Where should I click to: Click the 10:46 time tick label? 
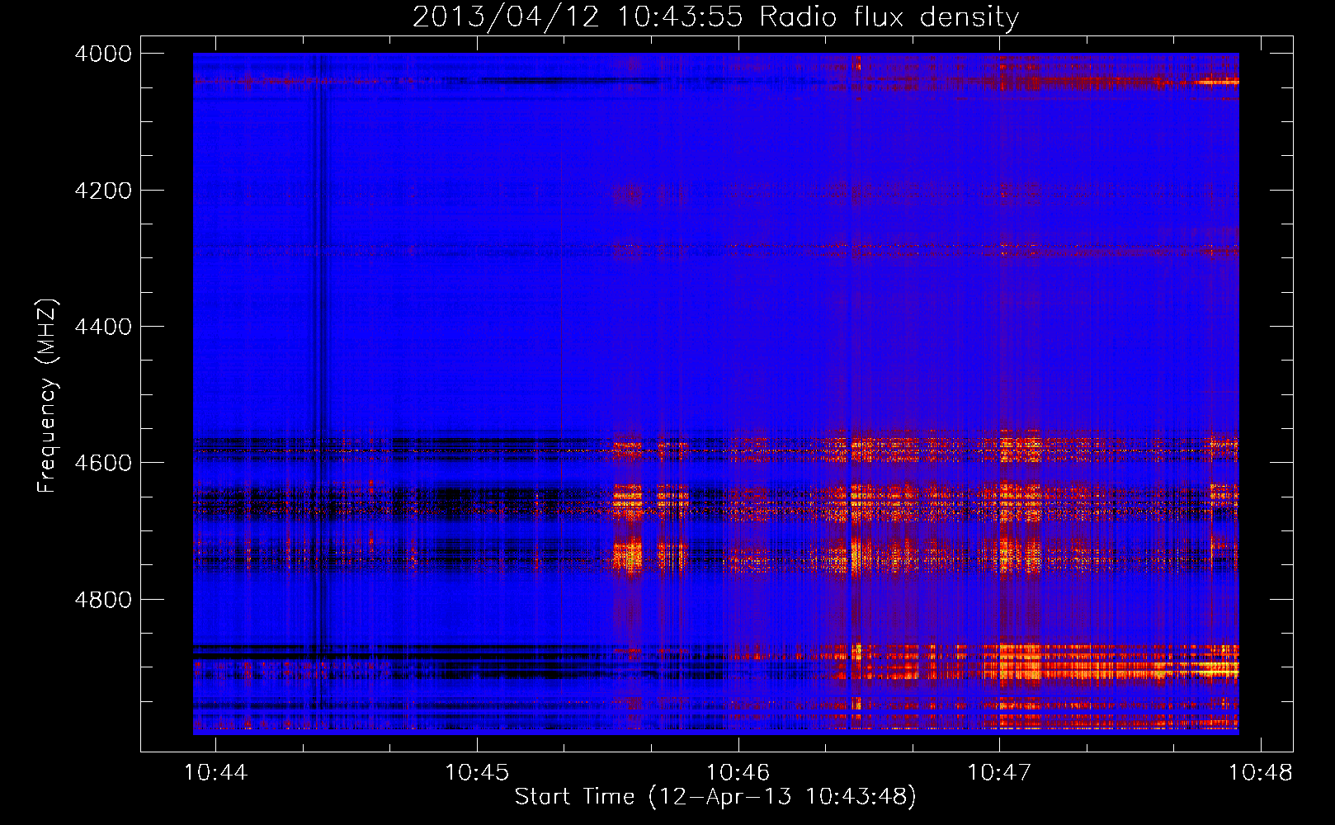coord(738,773)
